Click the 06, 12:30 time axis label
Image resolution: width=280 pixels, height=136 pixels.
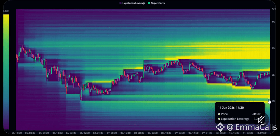(85, 133)
